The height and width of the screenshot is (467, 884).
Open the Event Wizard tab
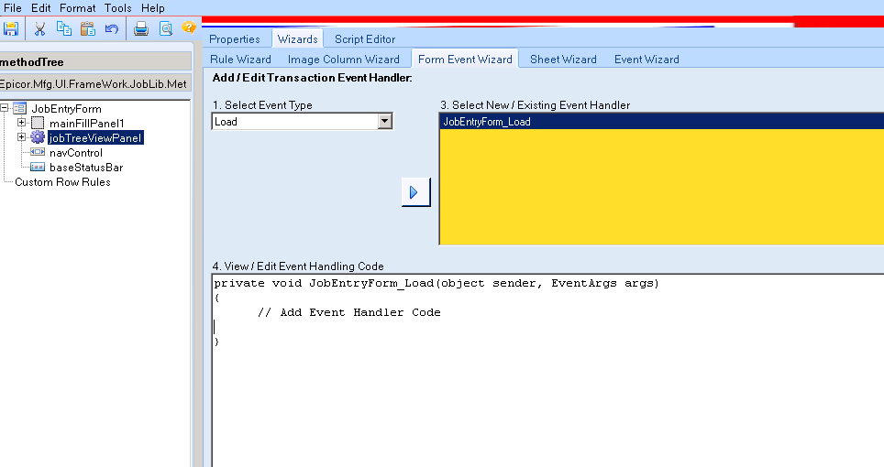[646, 60]
